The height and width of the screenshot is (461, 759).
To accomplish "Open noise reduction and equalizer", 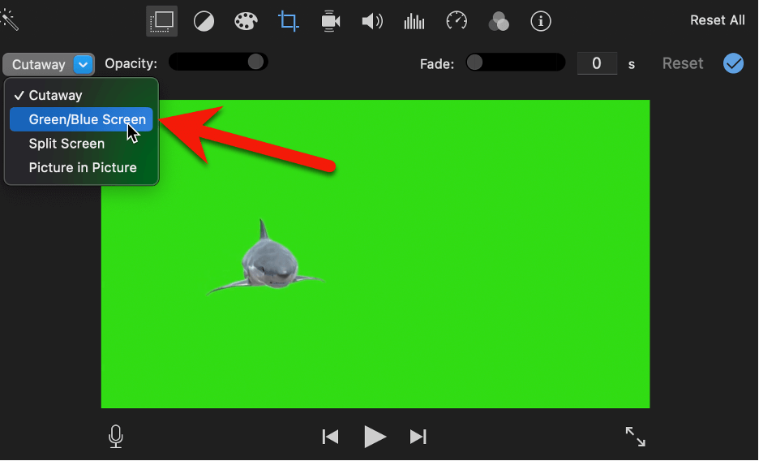I will [x=414, y=22].
